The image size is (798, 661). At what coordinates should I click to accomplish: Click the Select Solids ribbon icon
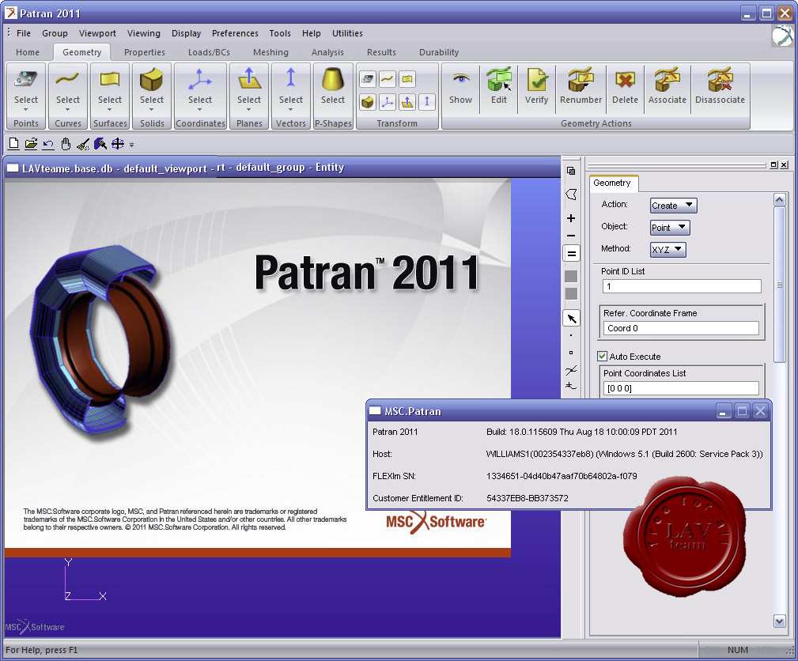151,80
